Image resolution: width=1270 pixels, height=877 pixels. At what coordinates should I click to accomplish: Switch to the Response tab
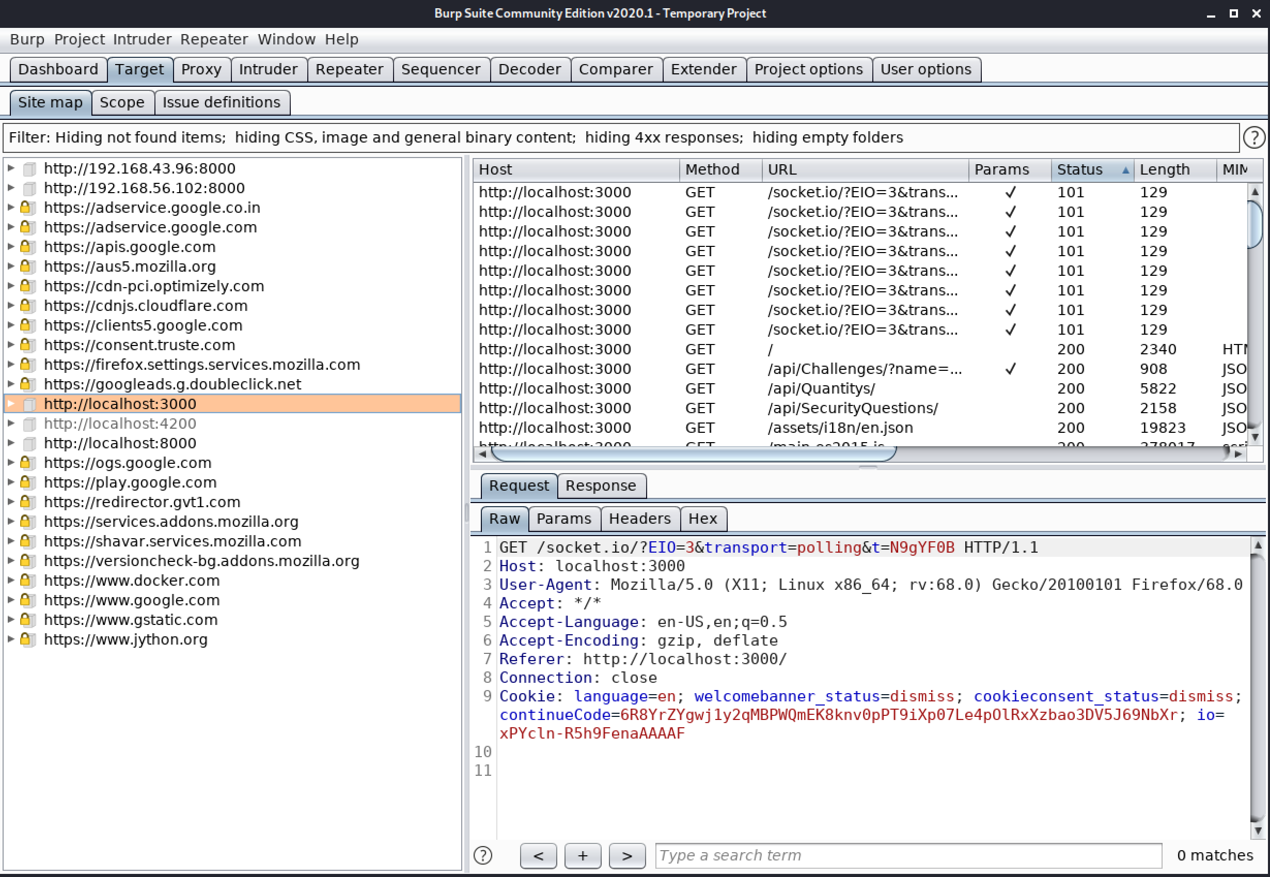600,486
